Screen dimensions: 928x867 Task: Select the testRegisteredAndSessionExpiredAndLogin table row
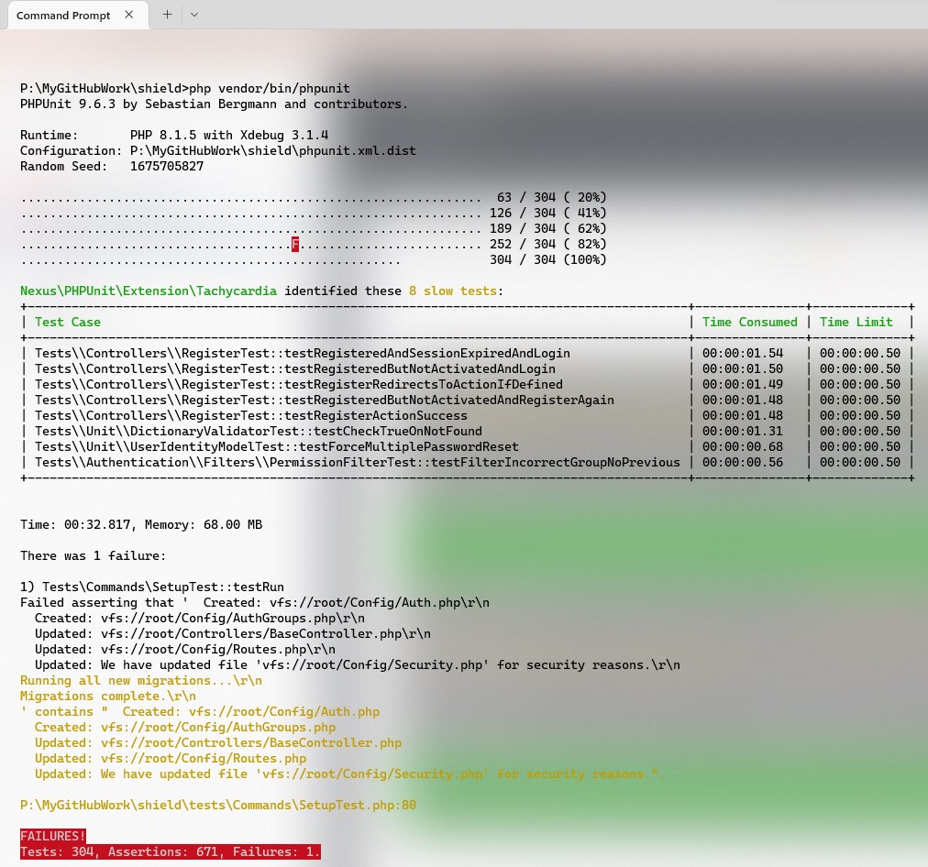[x=303, y=353]
